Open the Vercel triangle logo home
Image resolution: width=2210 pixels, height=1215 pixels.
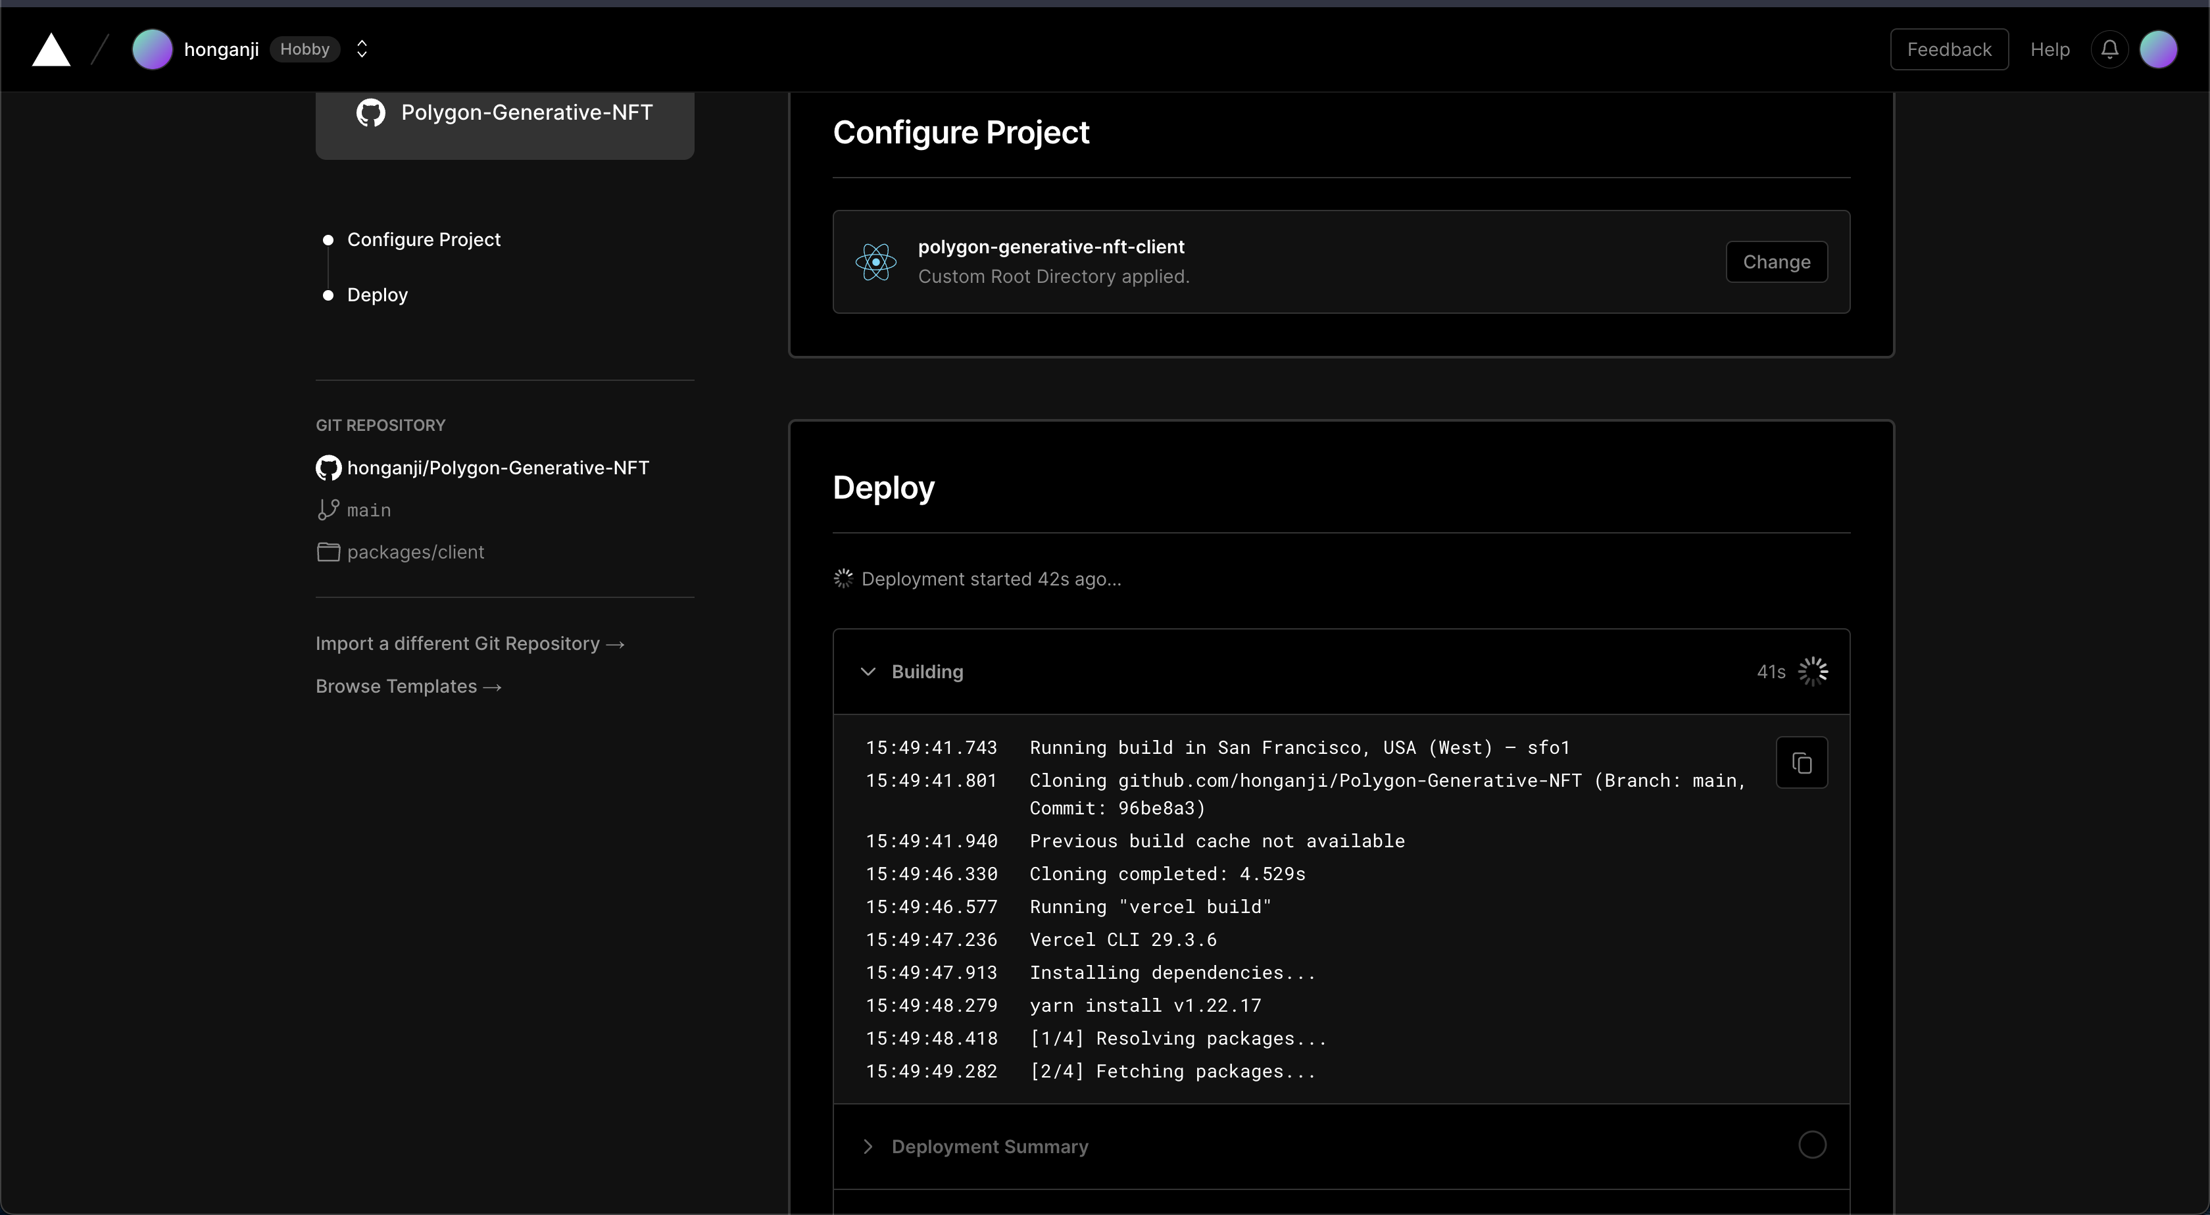pyautogui.click(x=51, y=50)
